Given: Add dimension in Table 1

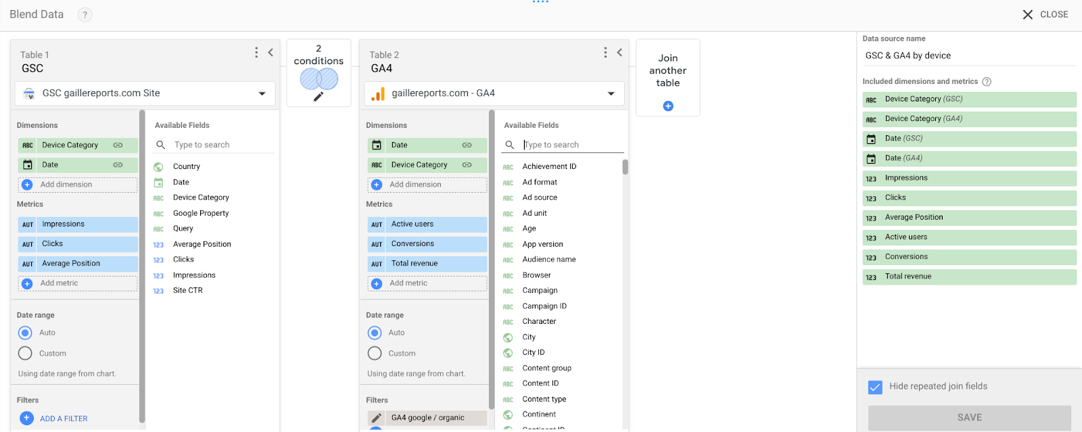Looking at the screenshot, I should point(78,185).
